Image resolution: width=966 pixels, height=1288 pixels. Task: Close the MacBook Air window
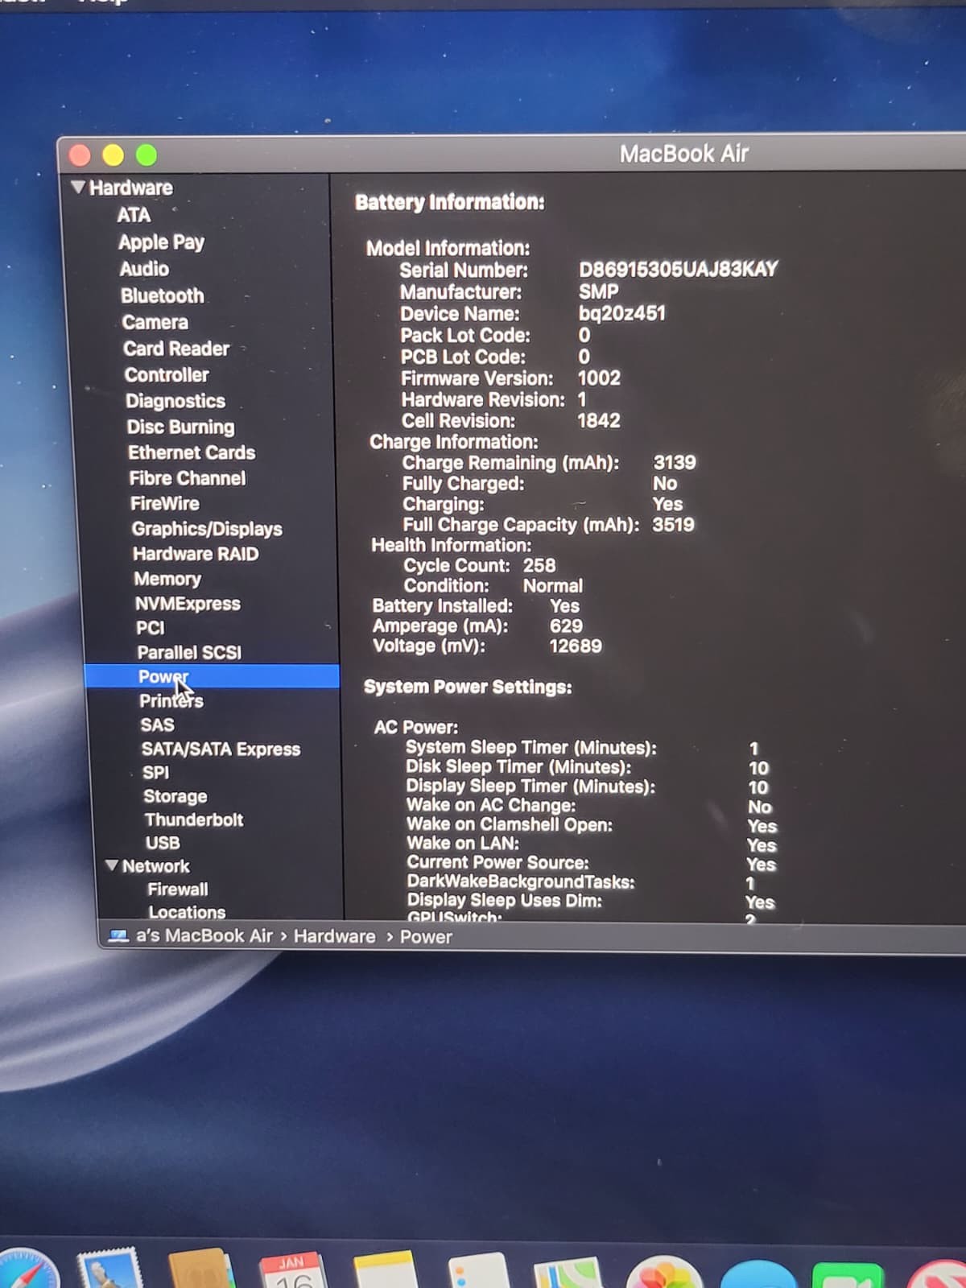click(80, 155)
